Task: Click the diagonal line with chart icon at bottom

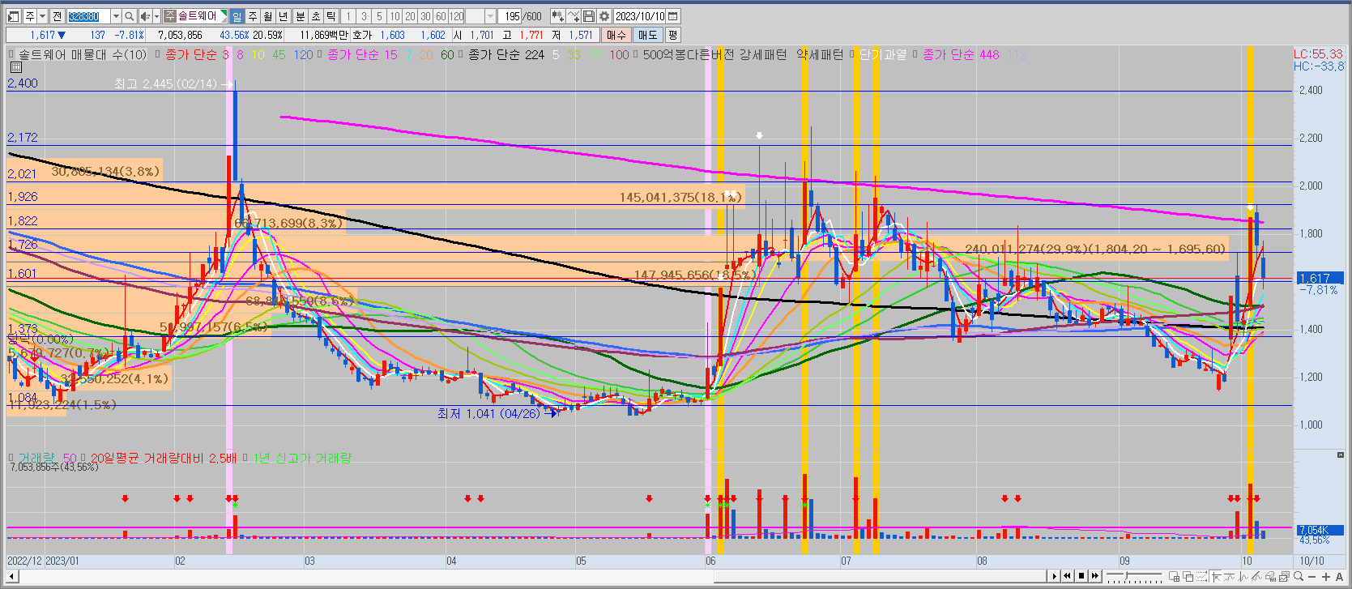Action: point(1256,576)
